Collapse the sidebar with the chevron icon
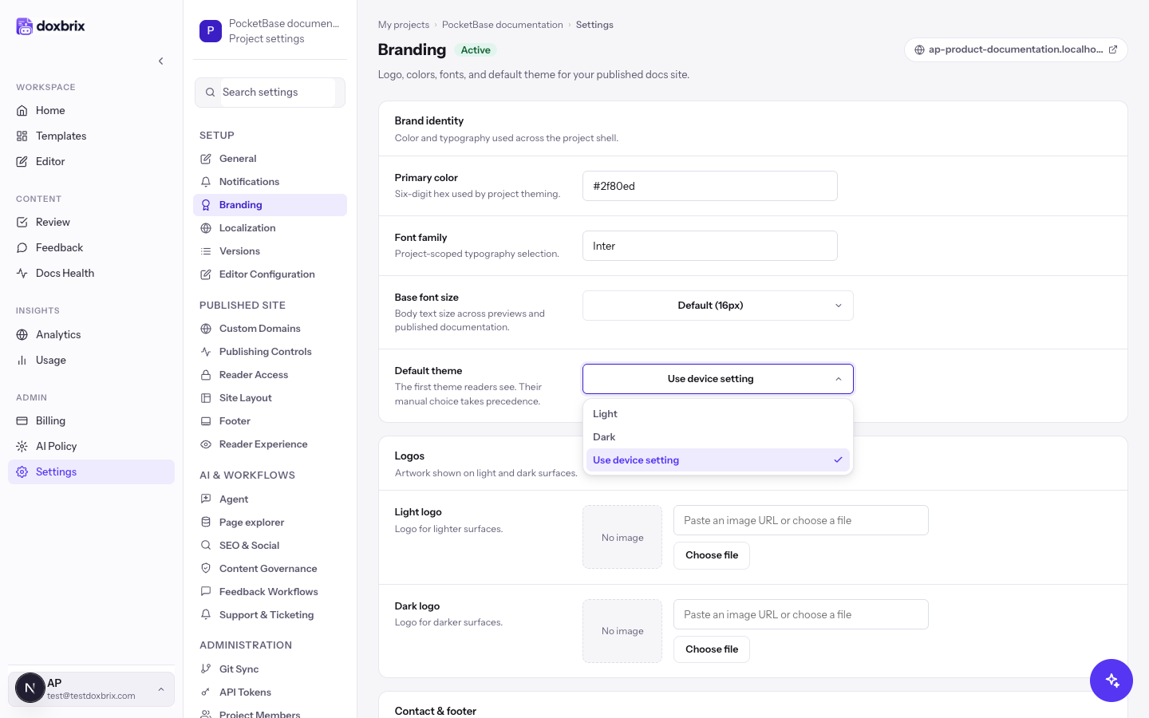Screen dimensions: 1149x718 [160, 61]
